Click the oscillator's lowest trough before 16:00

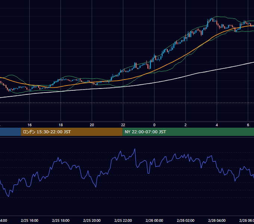[x=9, y=196]
